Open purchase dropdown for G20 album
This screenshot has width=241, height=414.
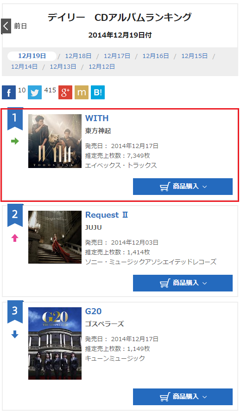pyautogui.click(x=183, y=396)
